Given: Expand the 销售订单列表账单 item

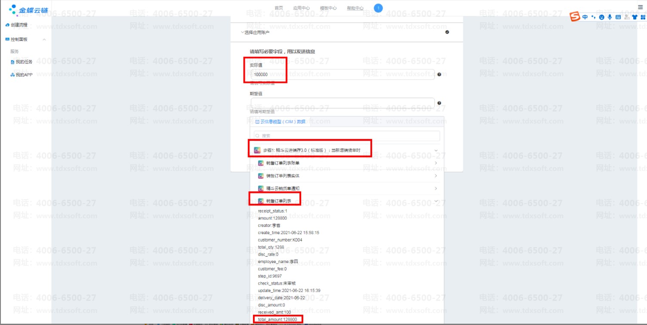Looking at the screenshot, I should pyautogui.click(x=436, y=163).
